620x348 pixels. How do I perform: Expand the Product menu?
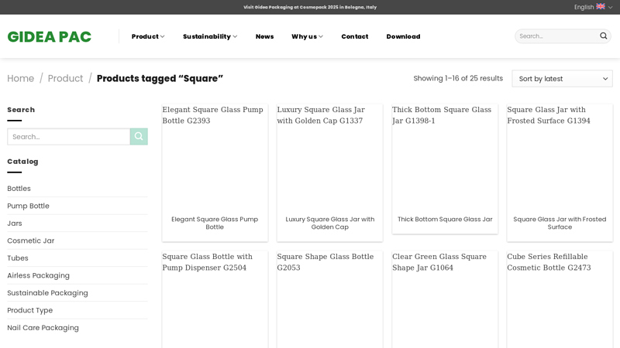(148, 36)
